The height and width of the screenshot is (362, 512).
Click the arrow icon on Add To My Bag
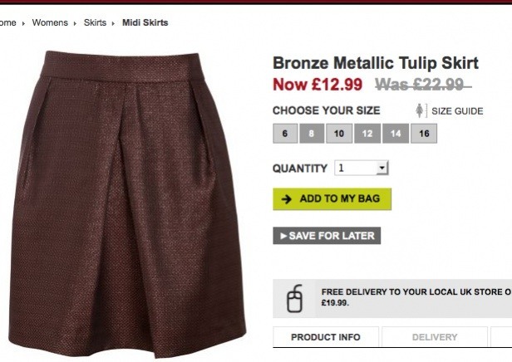287,199
